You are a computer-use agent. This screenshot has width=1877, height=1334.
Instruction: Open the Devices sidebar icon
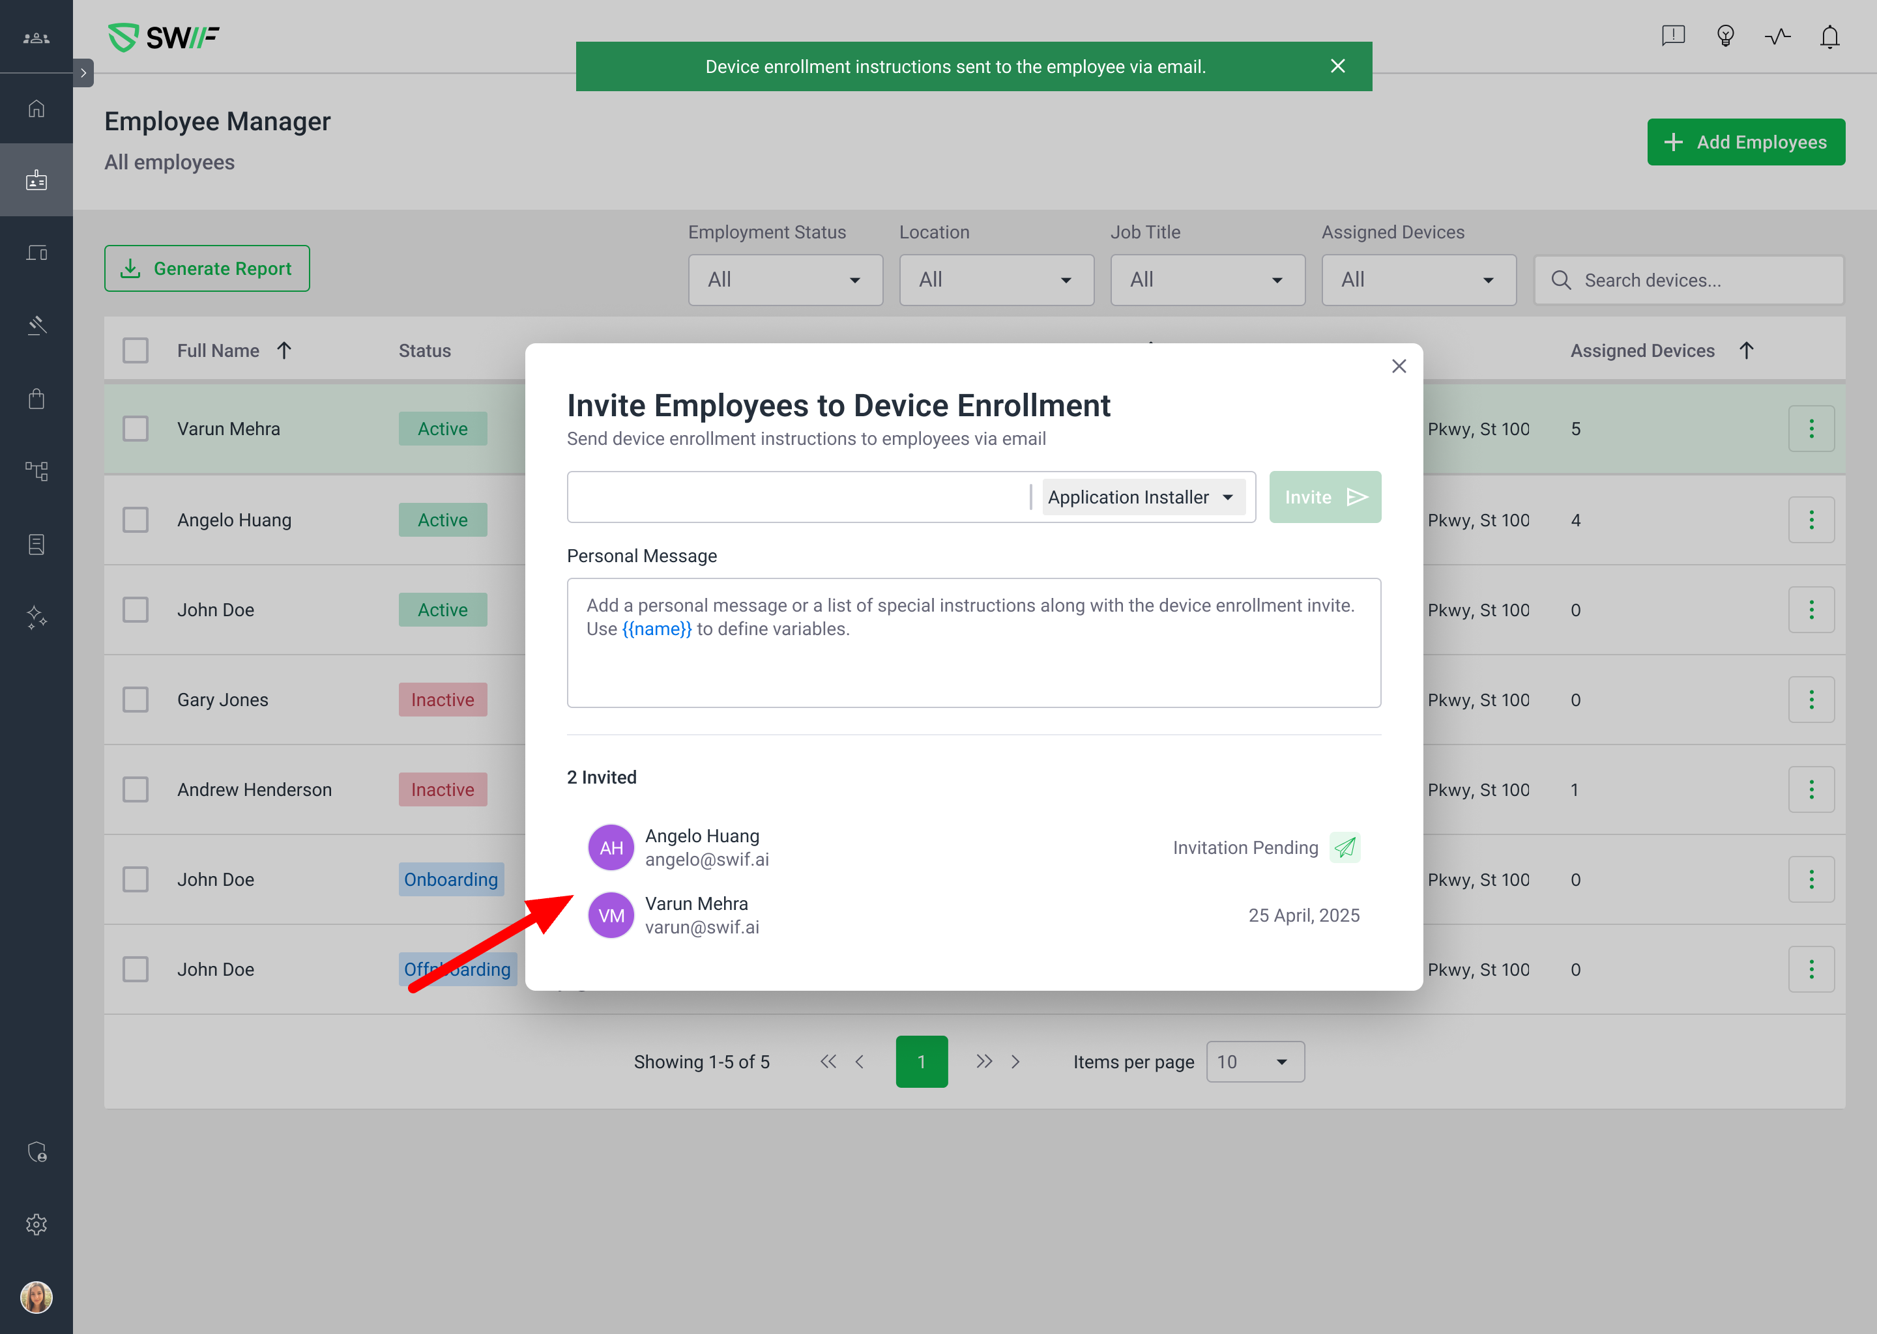pyautogui.click(x=36, y=253)
